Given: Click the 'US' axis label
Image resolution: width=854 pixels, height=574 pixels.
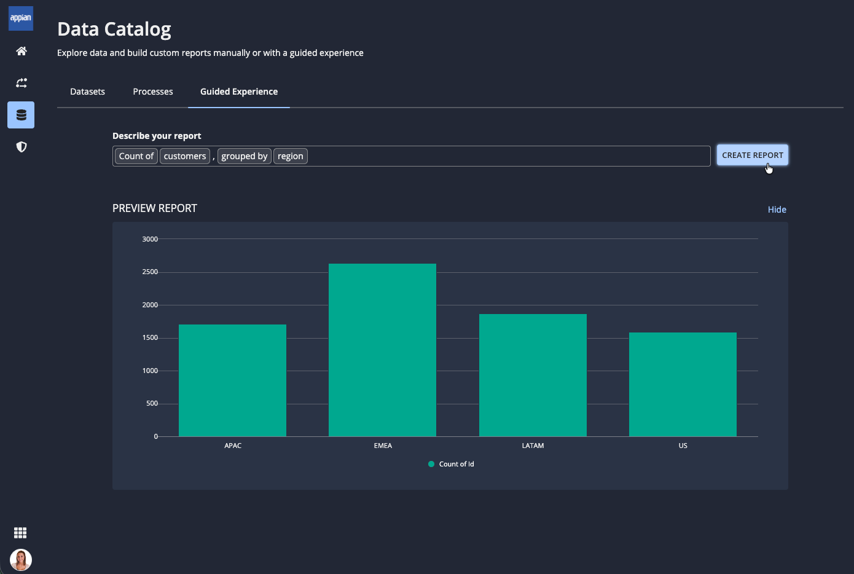Looking at the screenshot, I should 683,446.
